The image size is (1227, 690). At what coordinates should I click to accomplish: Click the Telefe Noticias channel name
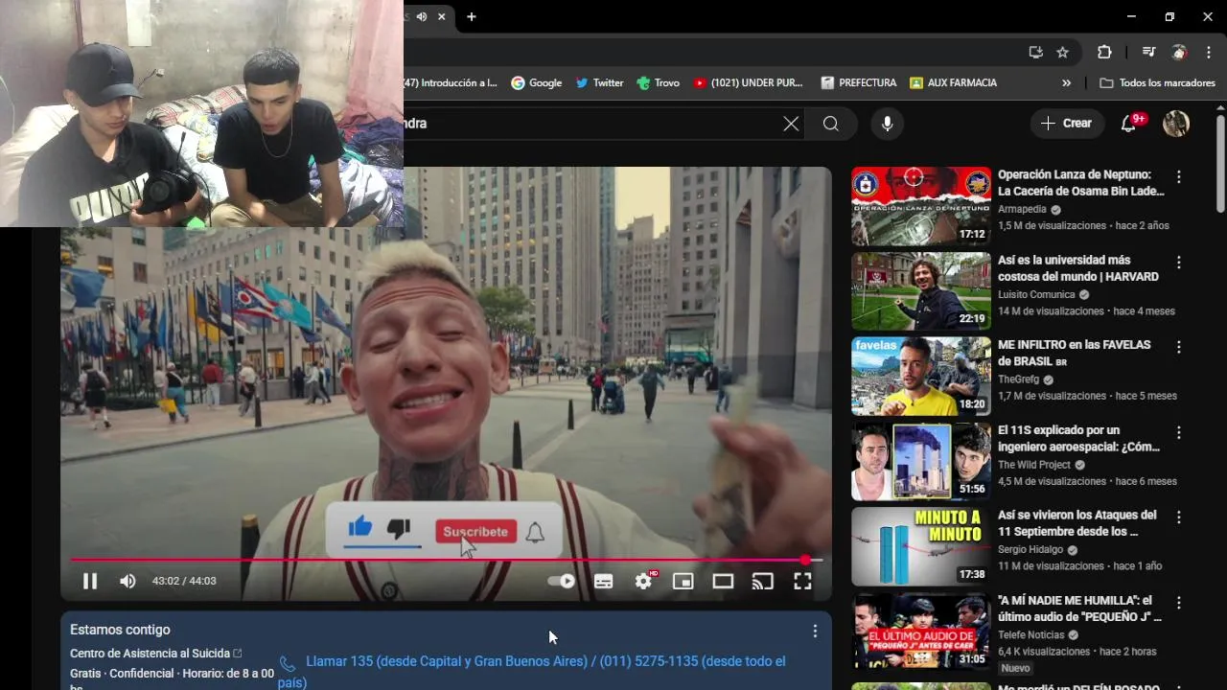(1031, 634)
